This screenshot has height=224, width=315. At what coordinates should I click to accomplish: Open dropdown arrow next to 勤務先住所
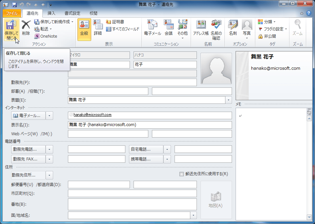(x=50, y=175)
